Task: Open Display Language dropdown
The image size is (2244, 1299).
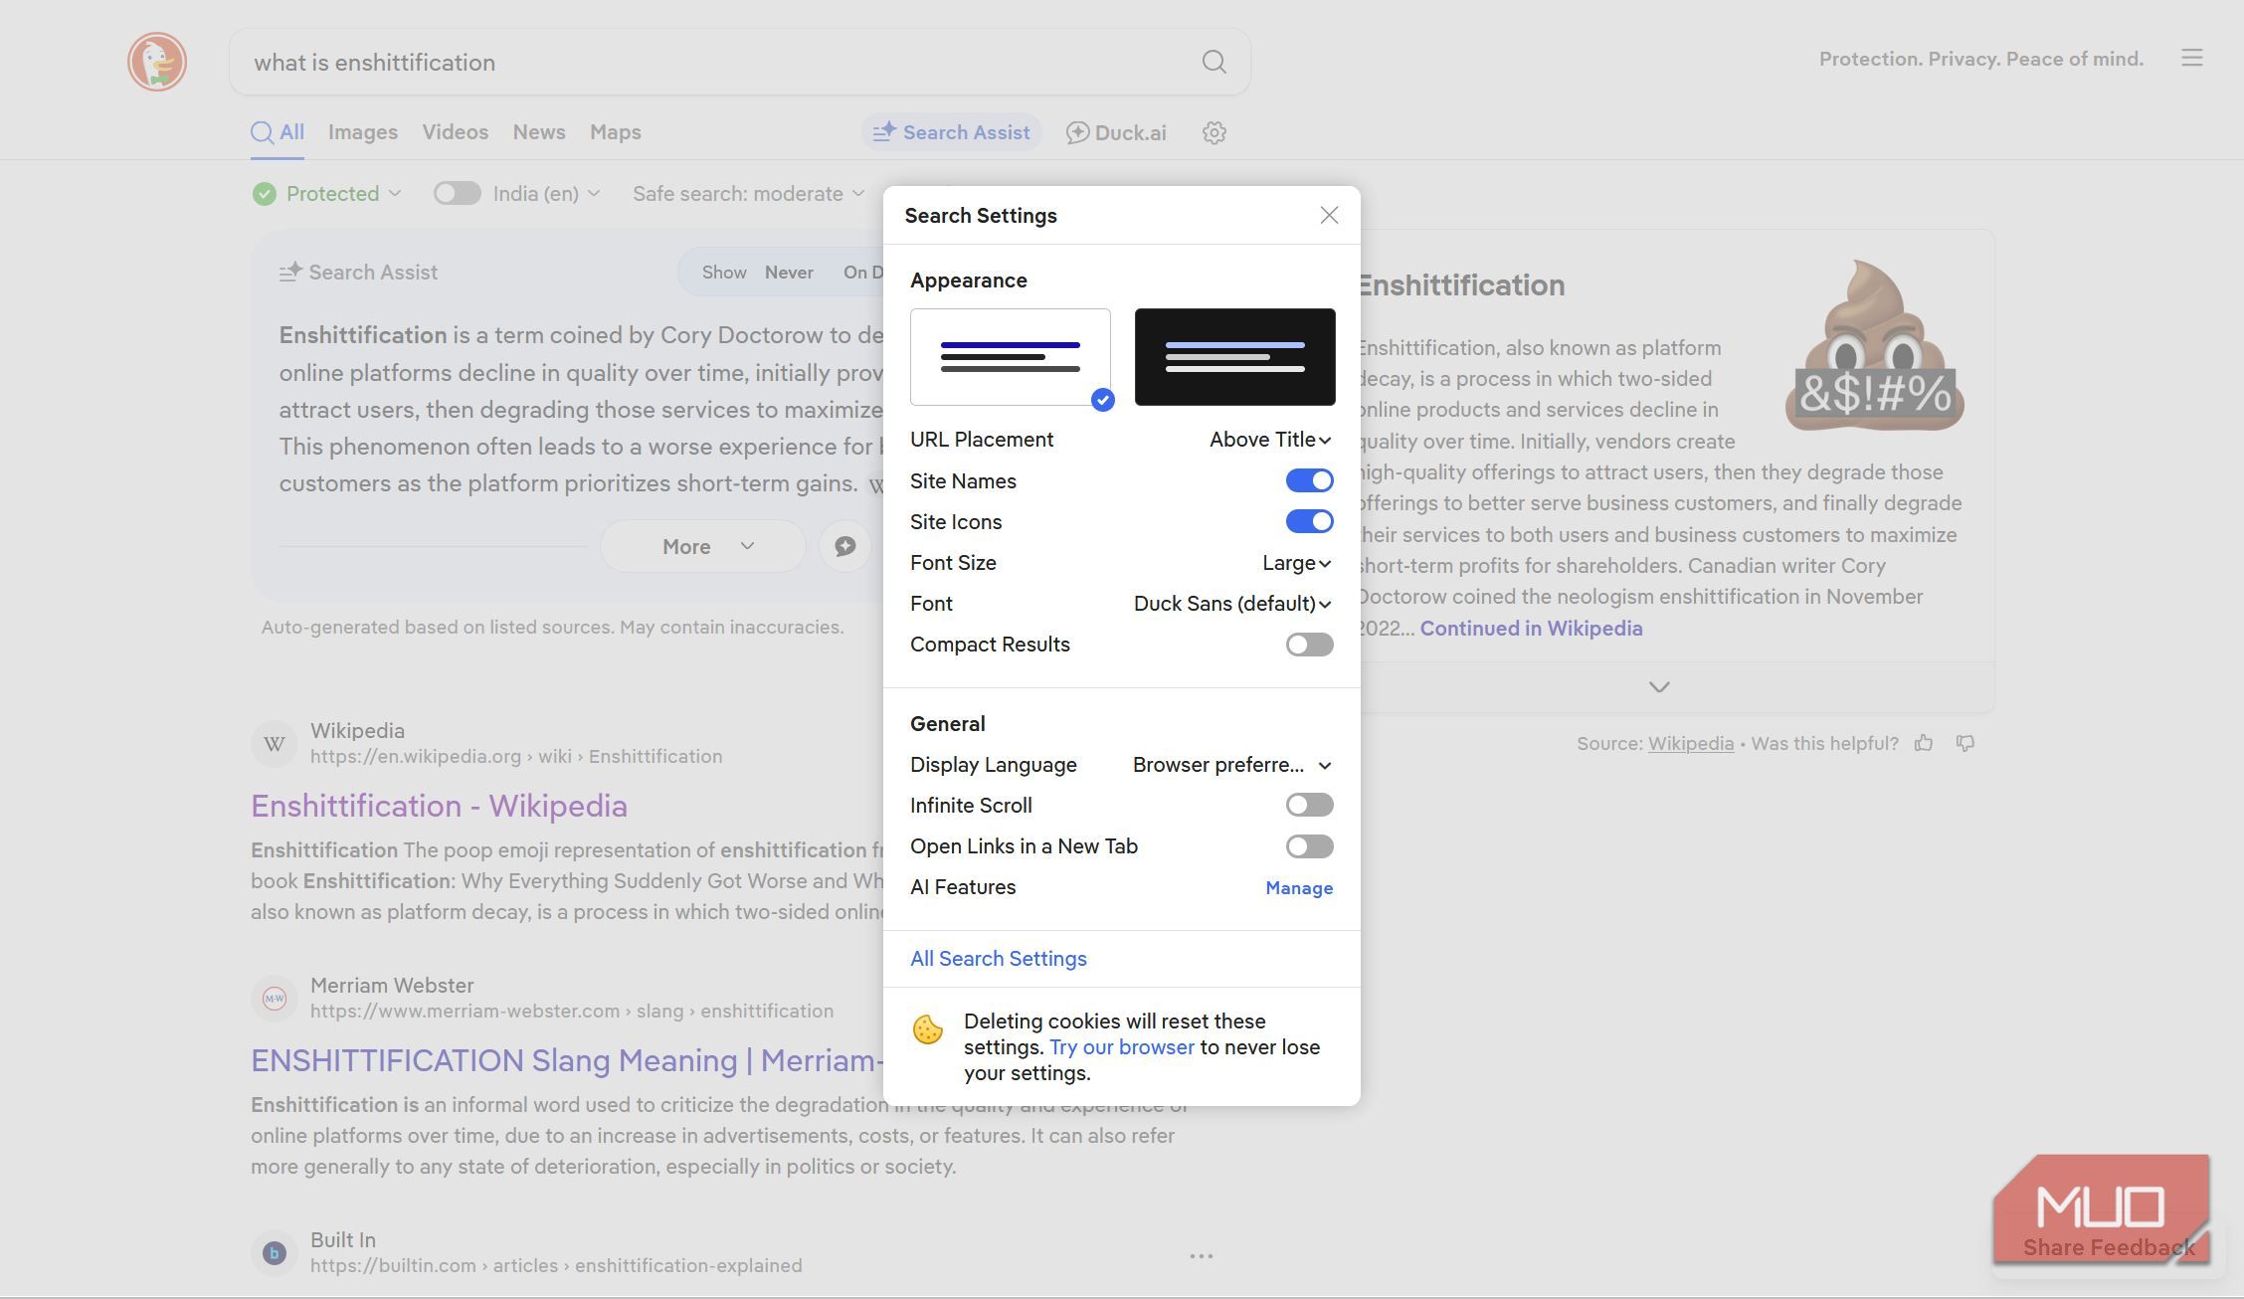Action: [x=1232, y=765]
